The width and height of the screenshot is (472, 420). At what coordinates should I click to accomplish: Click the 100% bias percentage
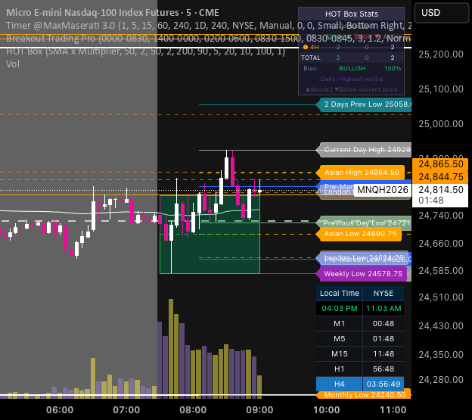pos(393,68)
